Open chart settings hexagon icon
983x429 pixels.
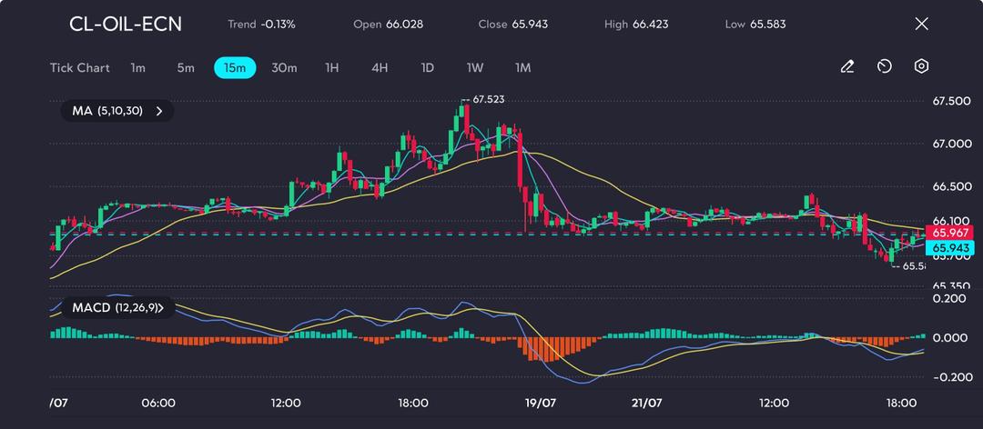coord(921,67)
